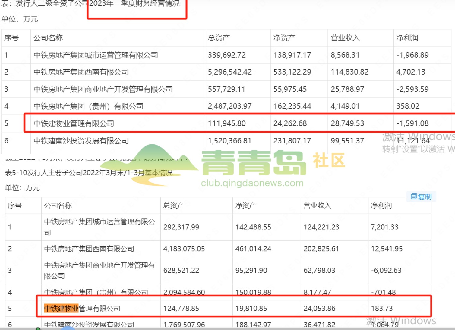Click net assets value 231,807.17
The height and width of the screenshot is (330, 455).
[x=292, y=141]
